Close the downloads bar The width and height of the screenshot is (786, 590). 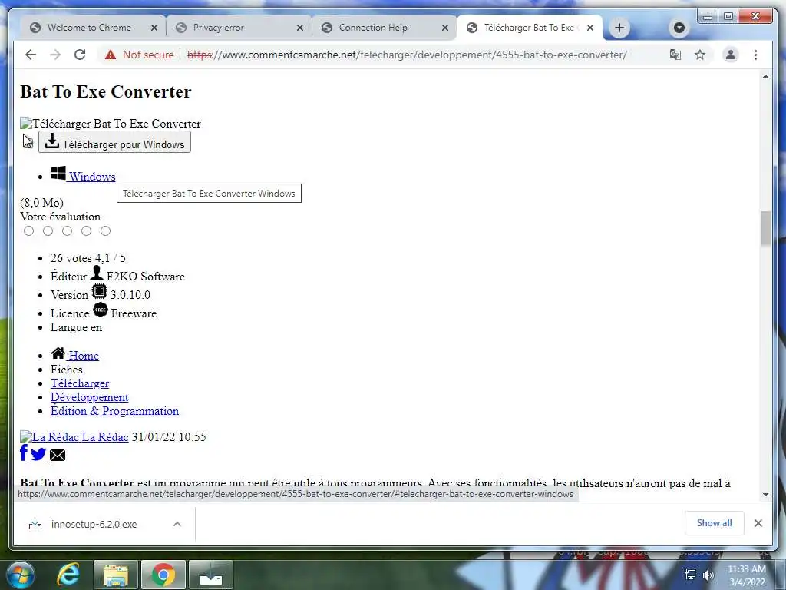[x=758, y=523]
